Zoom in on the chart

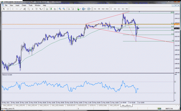click(60, 9)
